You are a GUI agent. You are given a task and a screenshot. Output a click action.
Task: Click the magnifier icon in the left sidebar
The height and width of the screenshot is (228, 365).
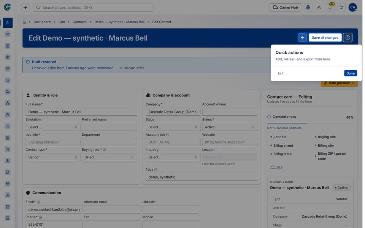tap(8, 80)
